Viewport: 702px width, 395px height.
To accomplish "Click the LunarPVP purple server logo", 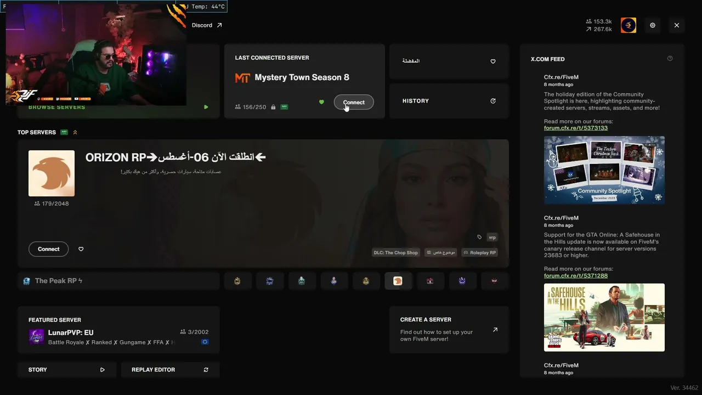I will point(36,337).
